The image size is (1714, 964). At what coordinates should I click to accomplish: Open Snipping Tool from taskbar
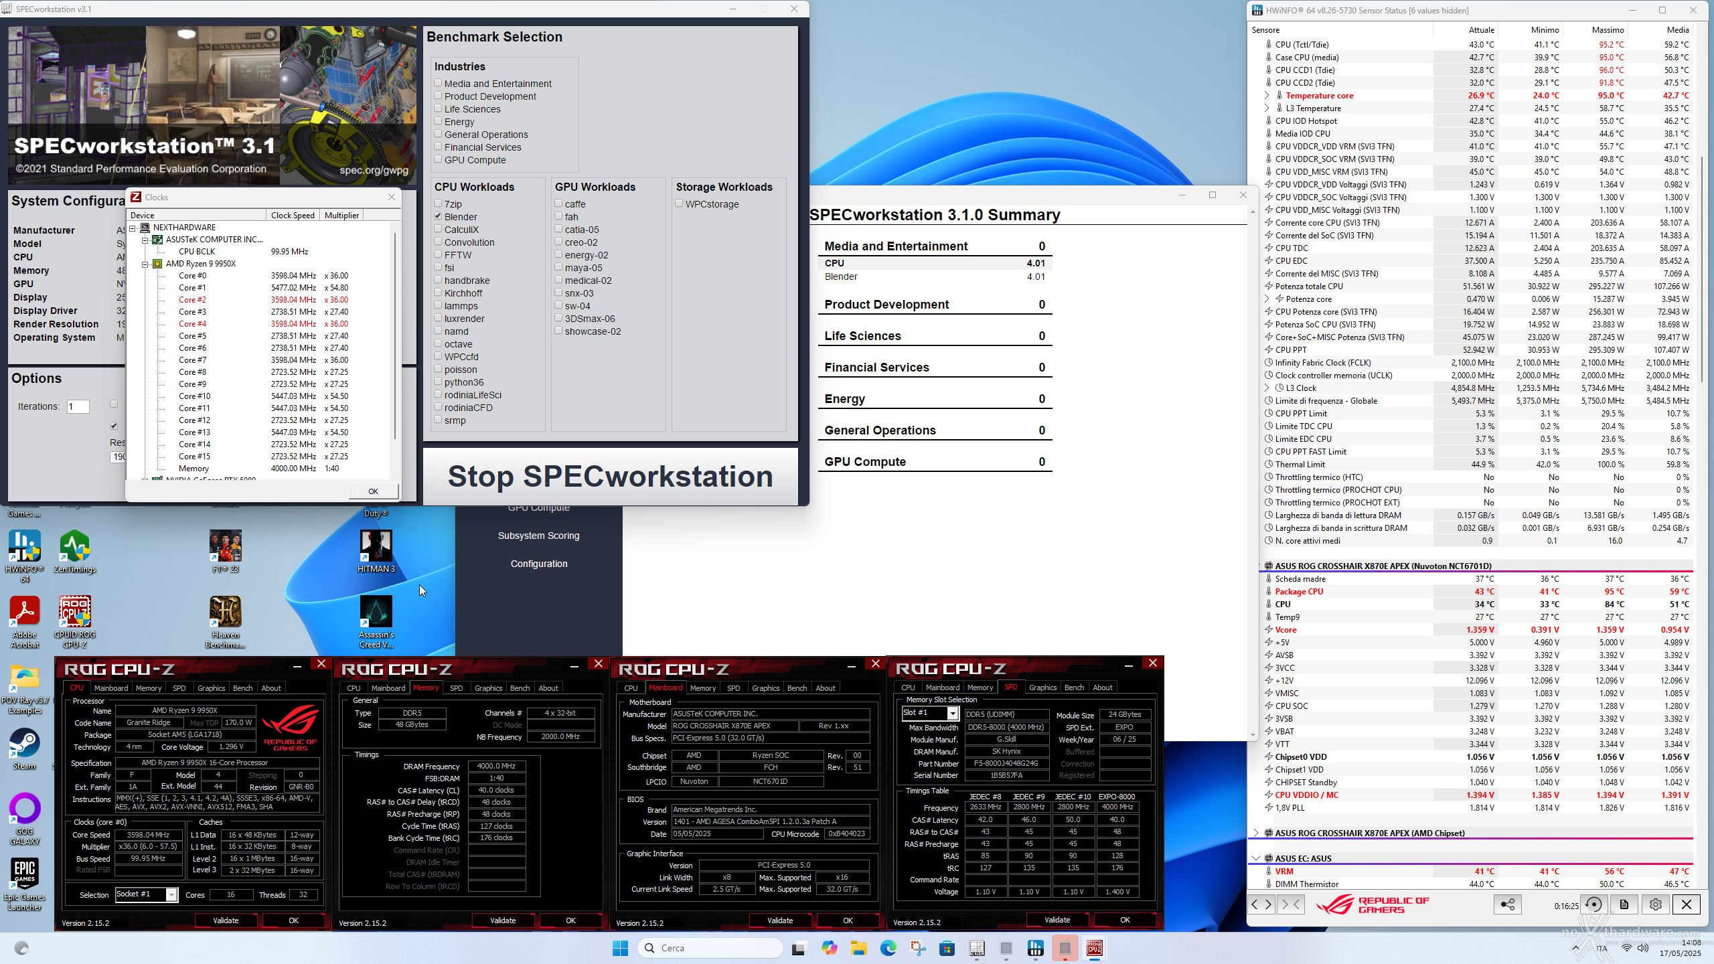point(917,948)
